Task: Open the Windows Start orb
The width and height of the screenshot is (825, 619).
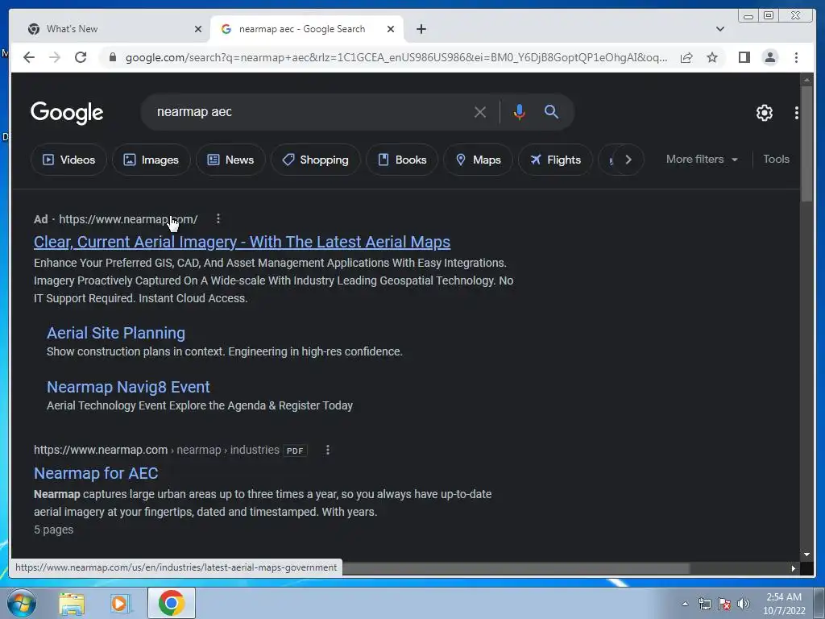Action: tap(22, 603)
